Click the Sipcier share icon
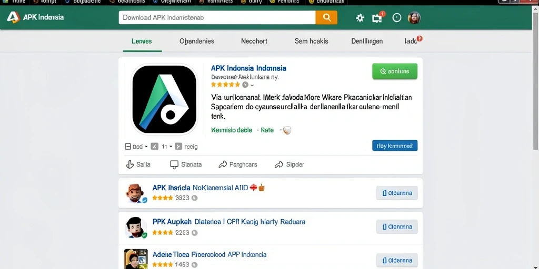Viewport: 539px width, 269px height. pyautogui.click(x=278, y=164)
